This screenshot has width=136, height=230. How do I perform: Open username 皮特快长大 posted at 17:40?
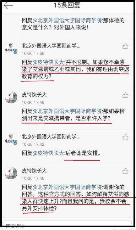[34, 171]
